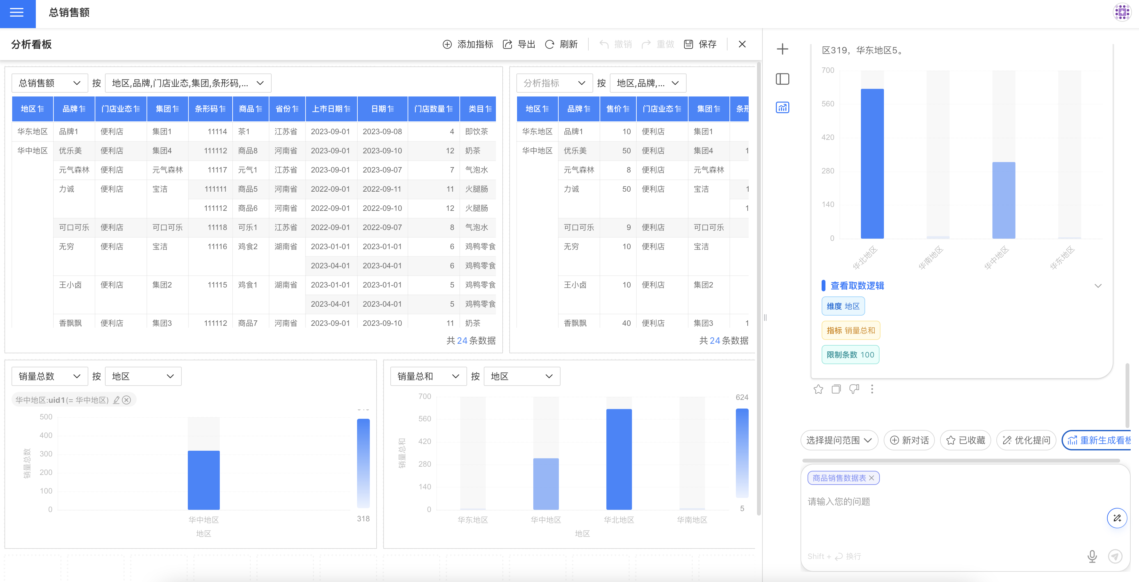Viewport: 1139px width, 582px height.
Task: Sort the first table by 品牌 column
Action: click(82, 109)
